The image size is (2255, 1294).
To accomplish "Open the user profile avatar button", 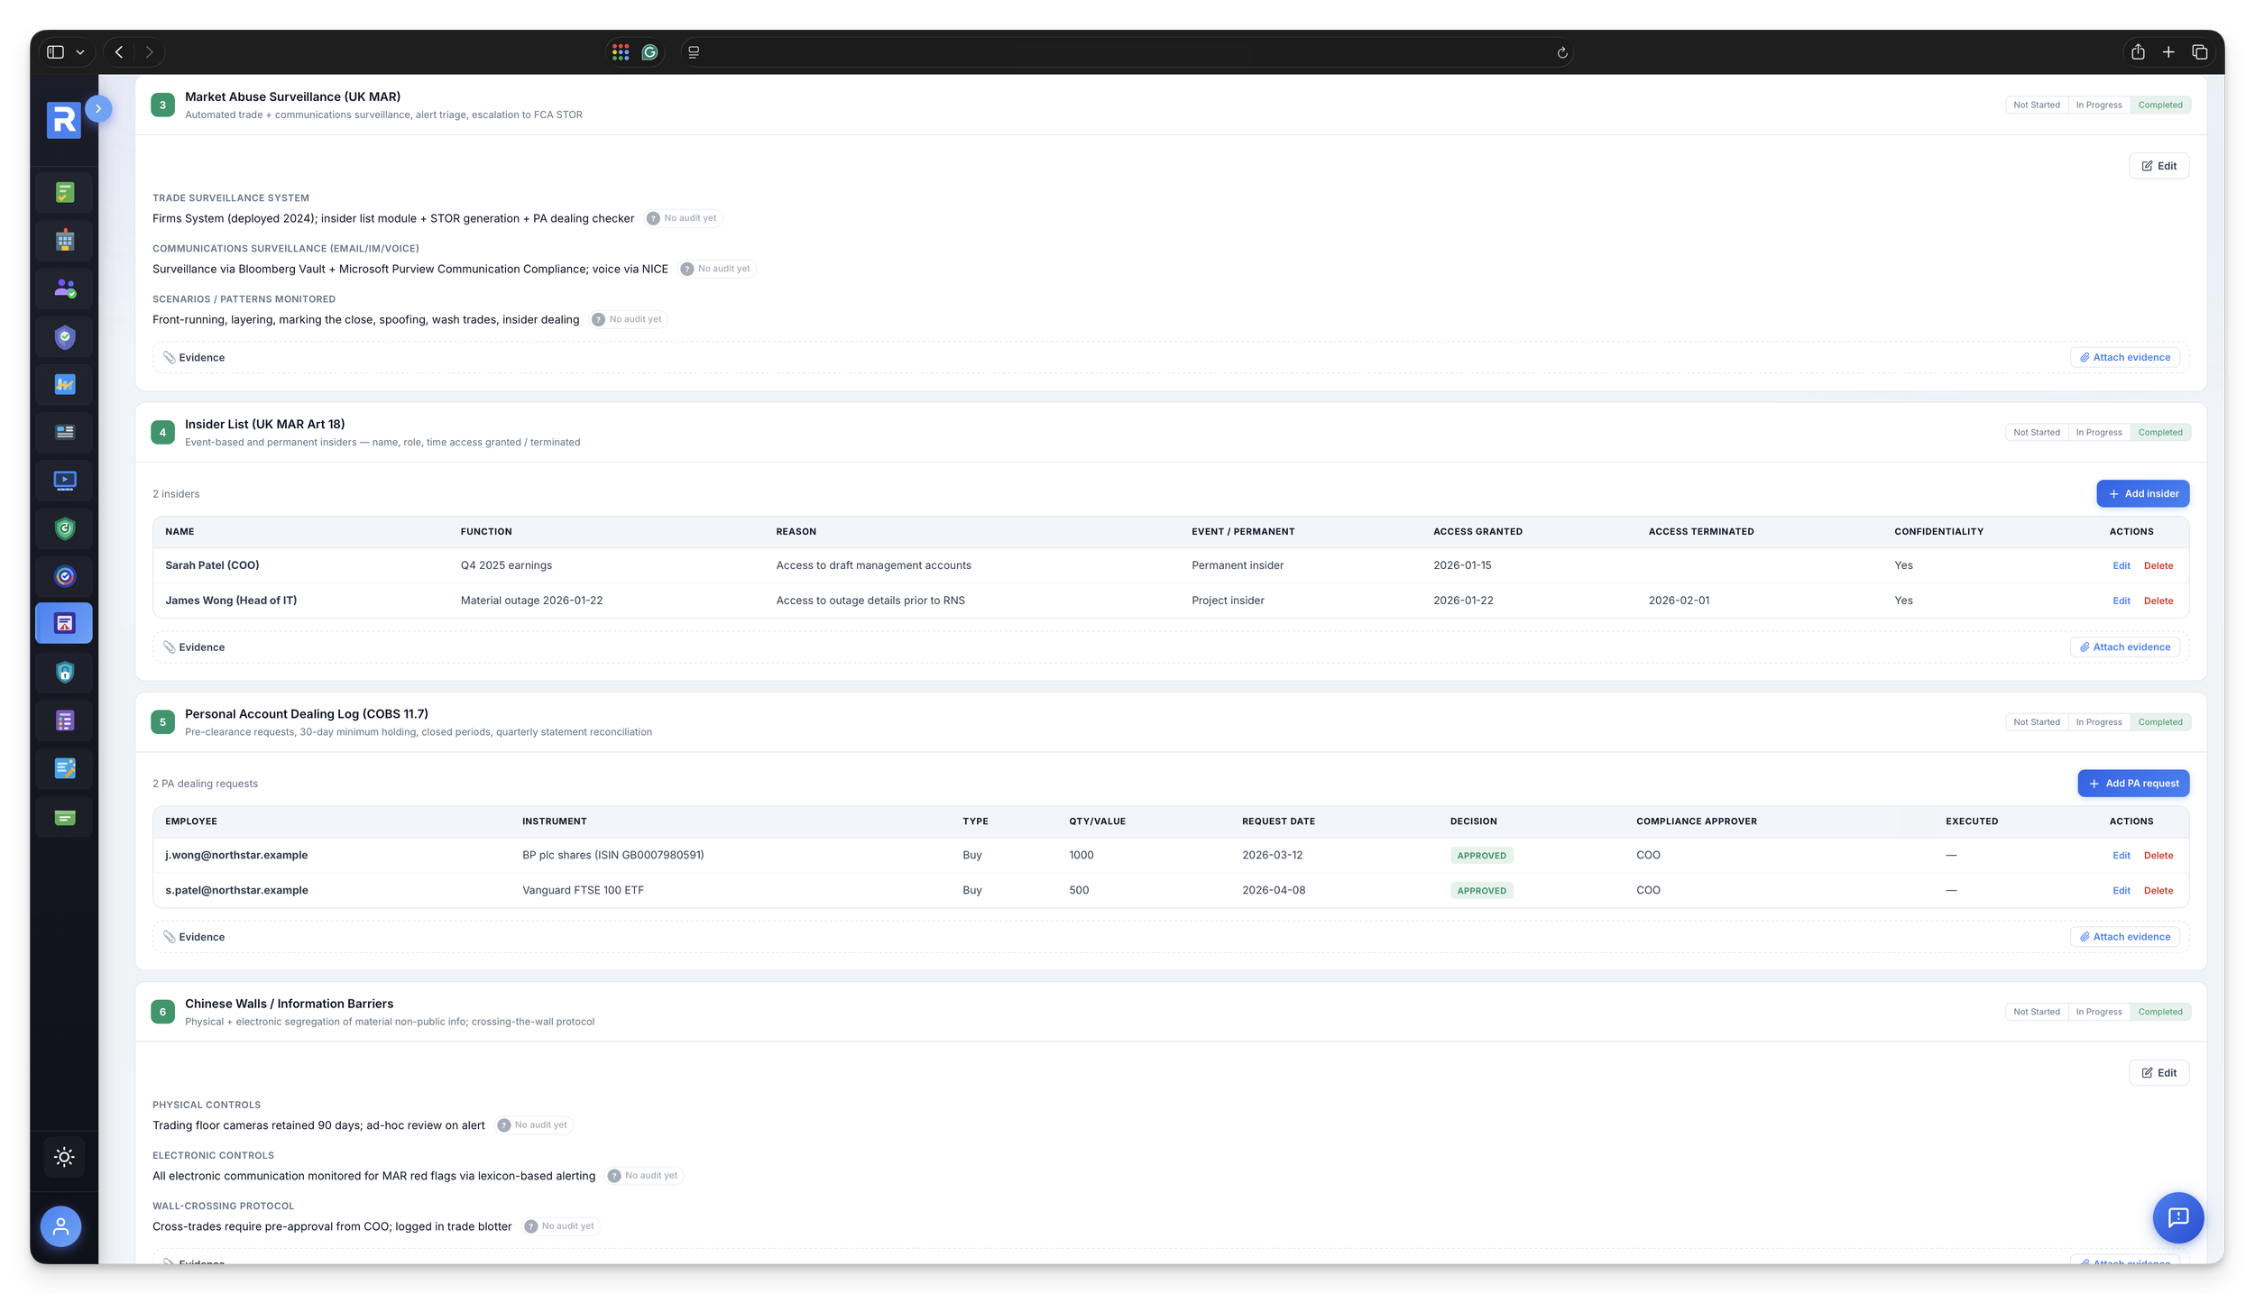I will (x=60, y=1226).
